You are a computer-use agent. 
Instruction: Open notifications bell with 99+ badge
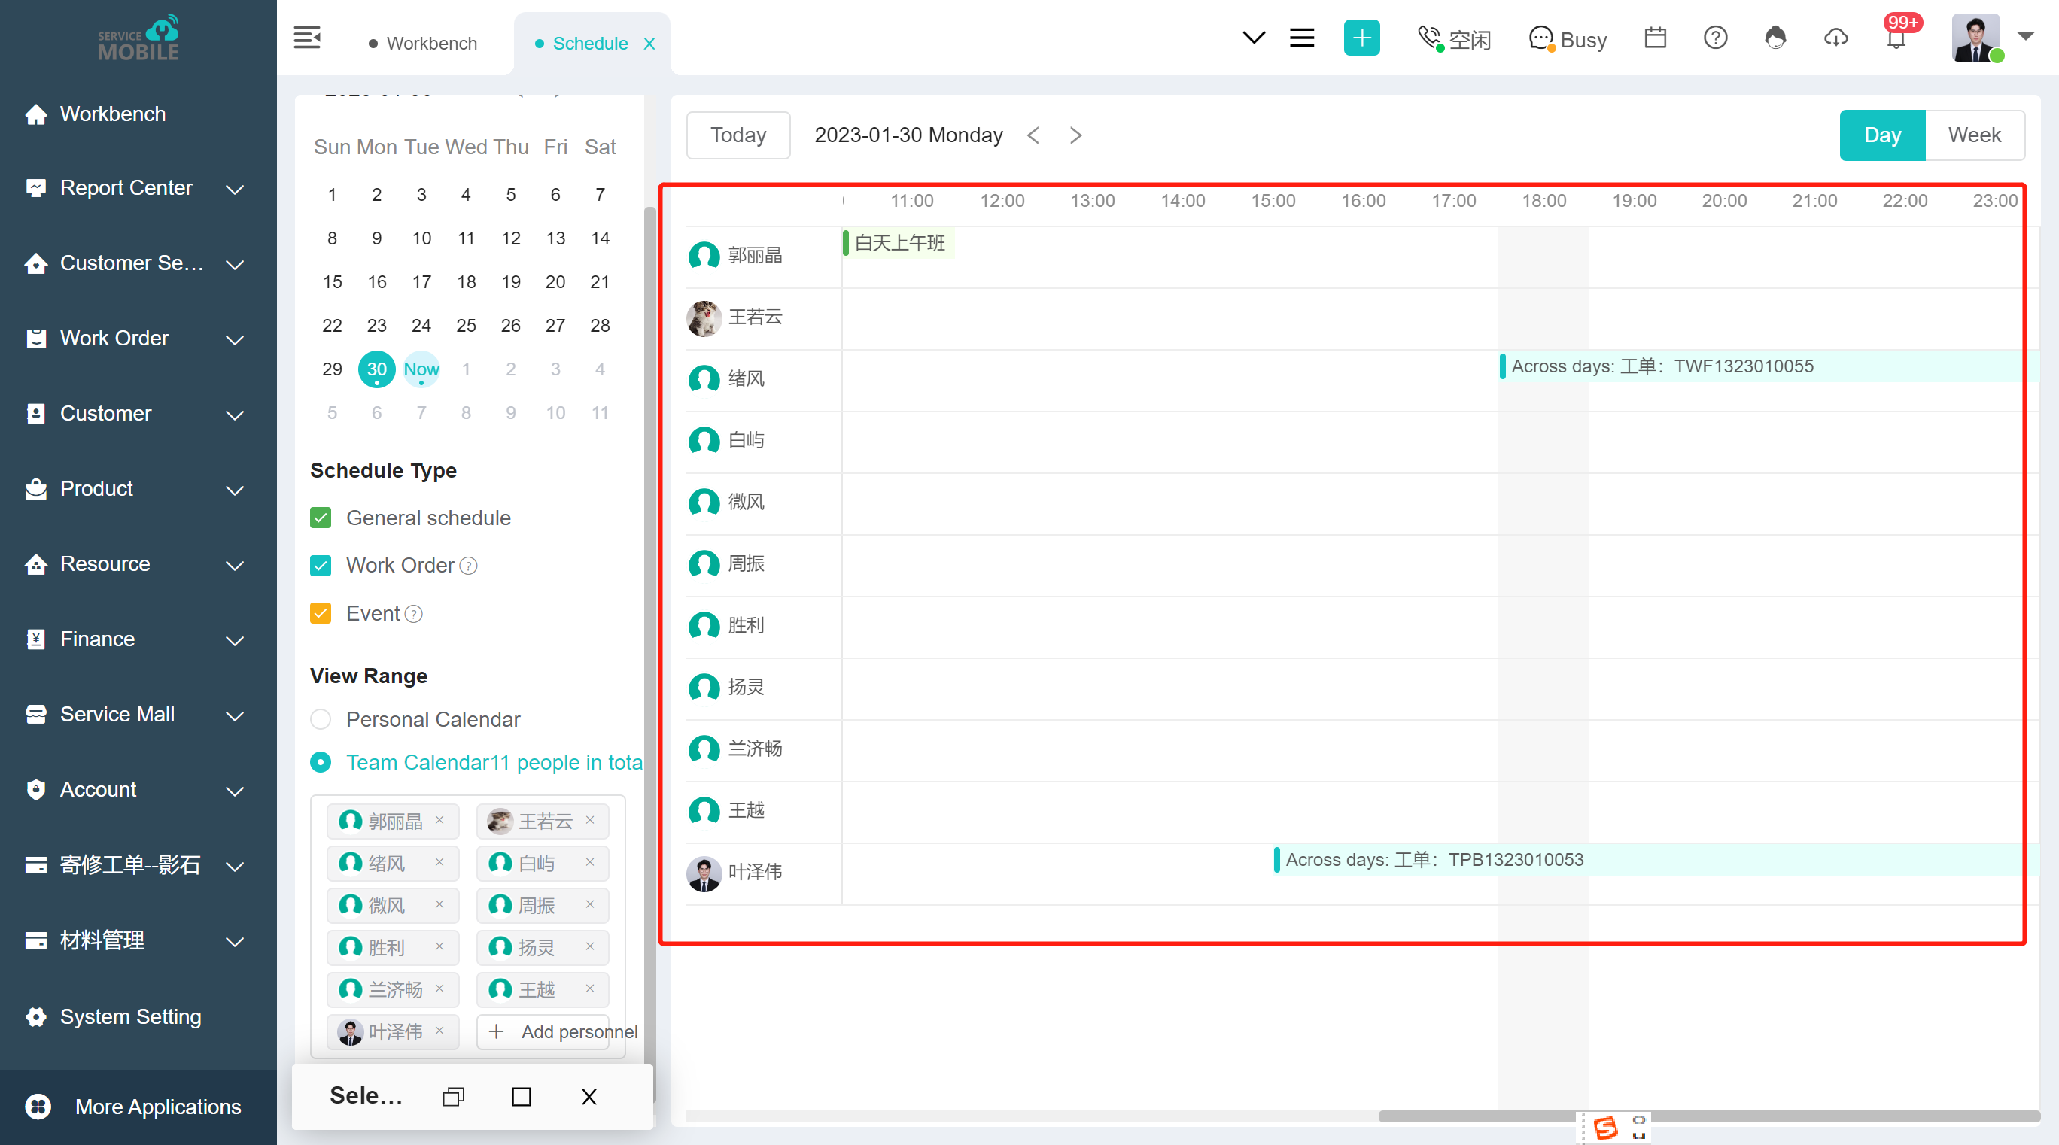click(1896, 38)
